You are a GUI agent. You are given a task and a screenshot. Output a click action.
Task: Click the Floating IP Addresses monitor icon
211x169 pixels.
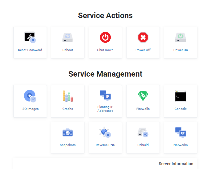coord(105,95)
